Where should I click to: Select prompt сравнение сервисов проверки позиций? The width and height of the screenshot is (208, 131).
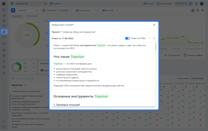pos(30,109)
